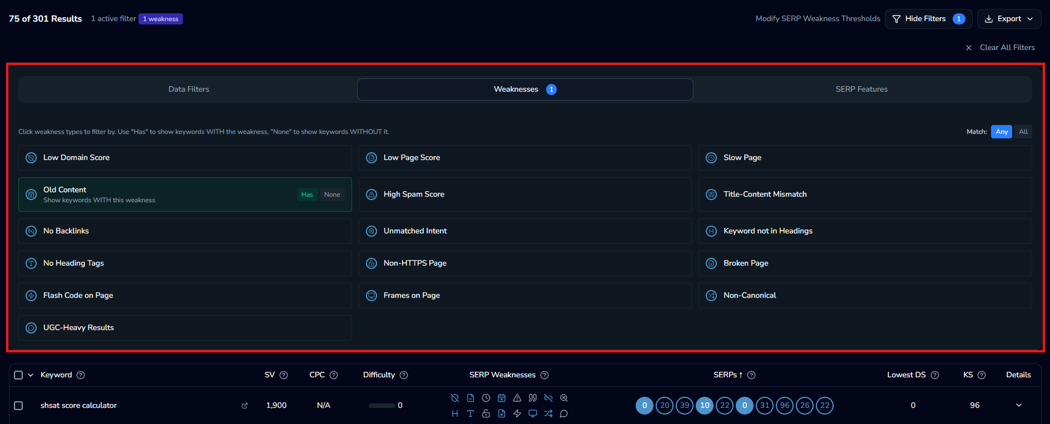Click the Keyword not in Headings icon
This screenshot has width=1050, height=424.
711,231
